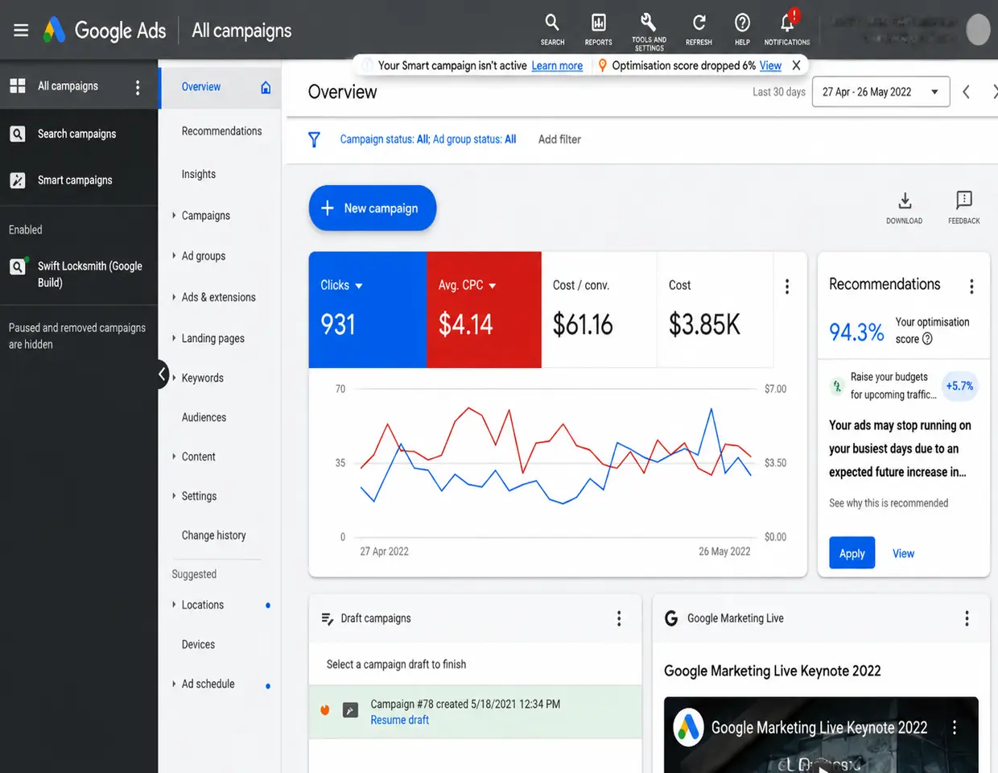Open the Feedback icon
This screenshot has width=998, height=773.
click(963, 208)
